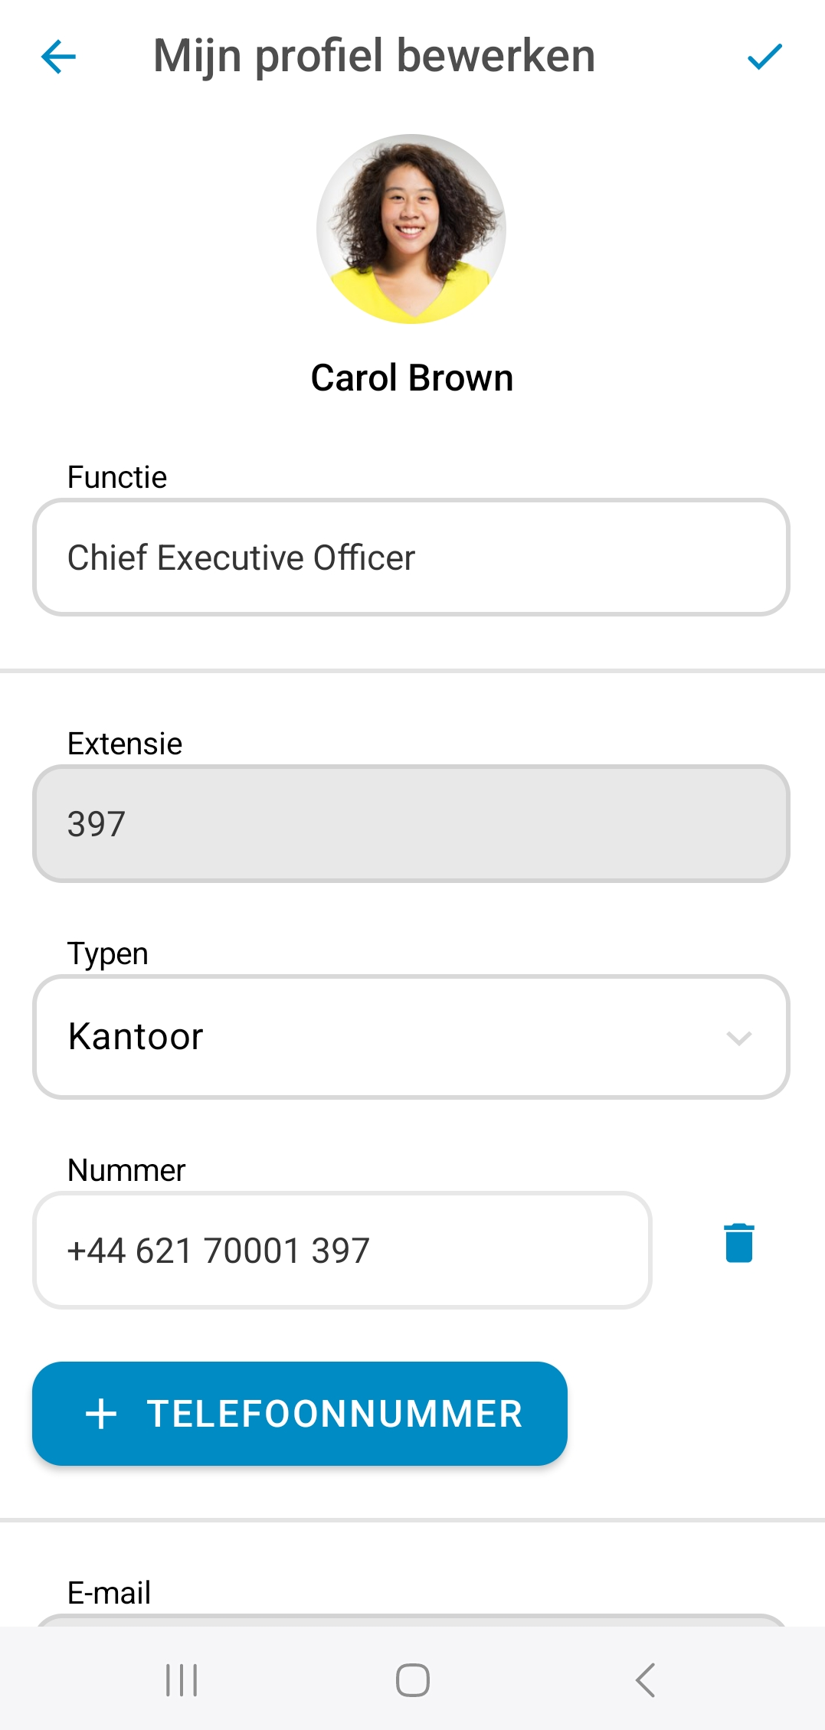Tap the plus icon on Telefoonnummer button
The height and width of the screenshot is (1730, 825).
(101, 1414)
